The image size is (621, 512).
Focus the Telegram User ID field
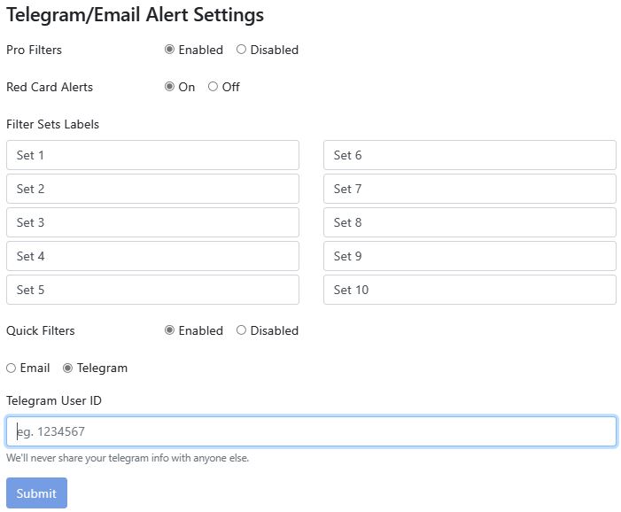(311, 431)
